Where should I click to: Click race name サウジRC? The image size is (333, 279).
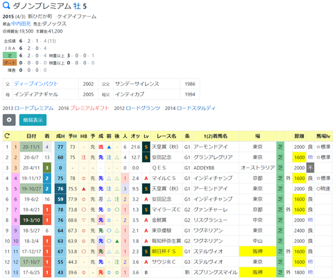pos(164,262)
